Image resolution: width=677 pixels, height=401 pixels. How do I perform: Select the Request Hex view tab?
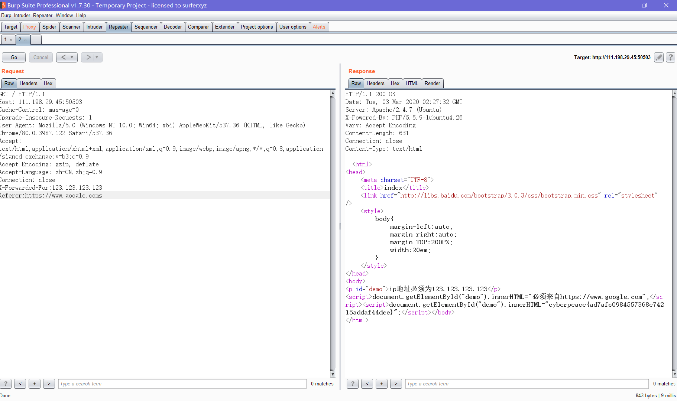pos(48,83)
